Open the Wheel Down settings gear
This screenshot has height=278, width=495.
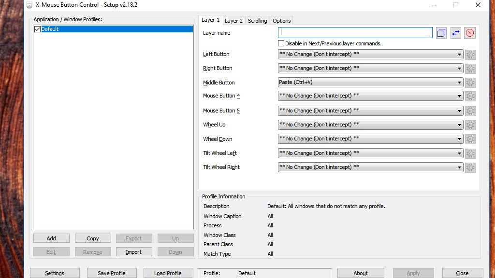click(470, 139)
